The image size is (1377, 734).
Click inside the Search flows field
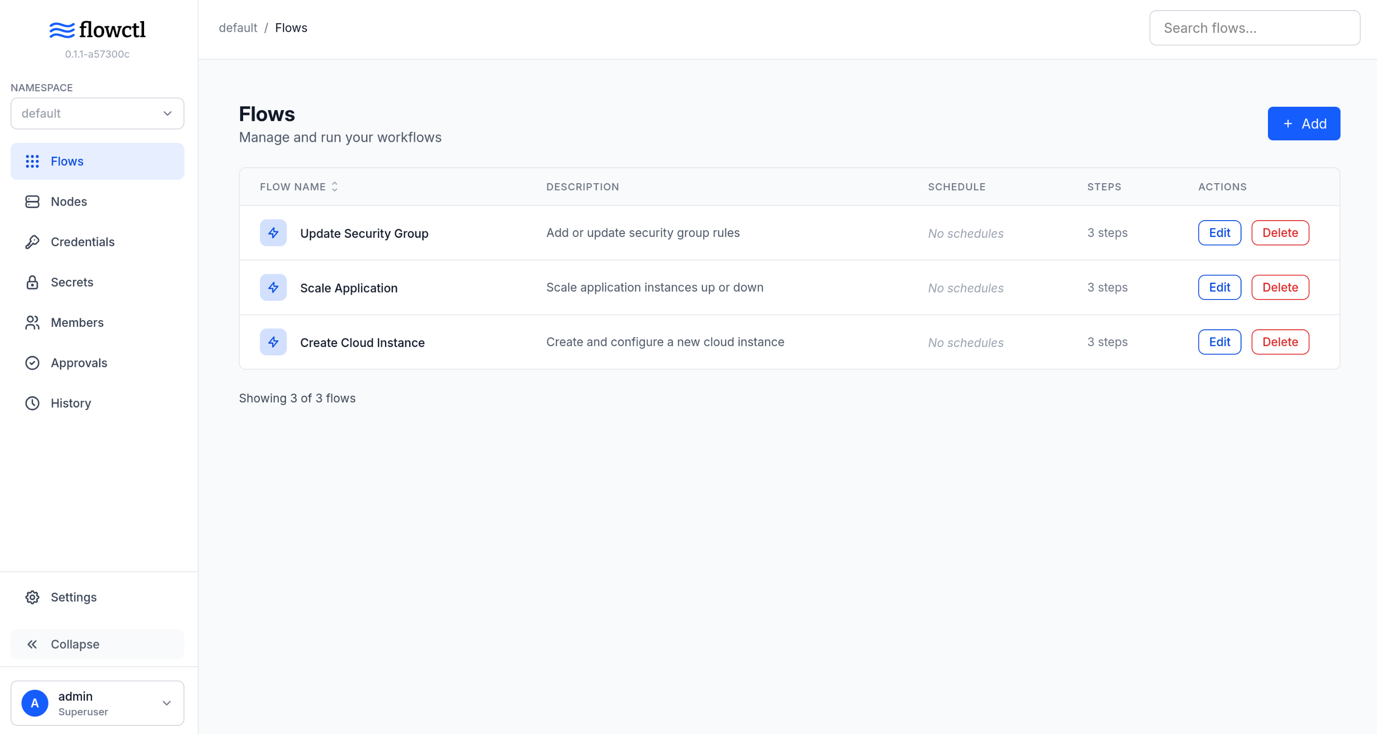tap(1254, 27)
